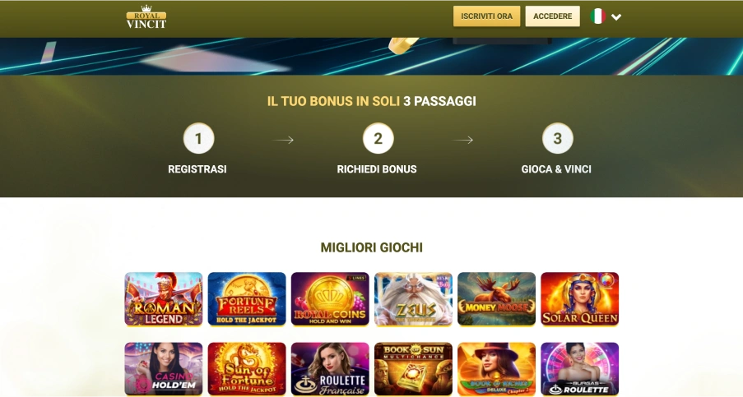The height and width of the screenshot is (397, 743).
Task: Select step 1 circle for Registrasi
Action: pyautogui.click(x=198, y=139)
